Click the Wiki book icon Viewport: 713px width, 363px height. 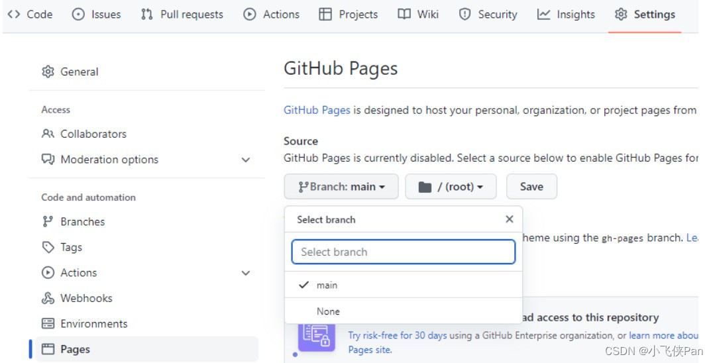tap(404, 14)
